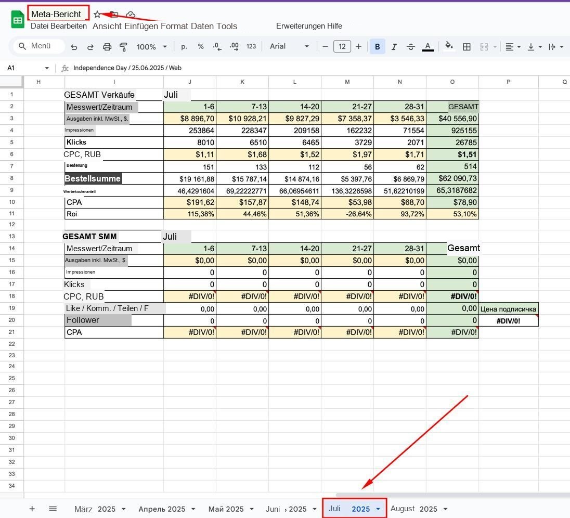Image resolution: width=570 pixels, height=518 pixels.
Task: Open the Erweiterungen menu
Action: coord(300,26)
